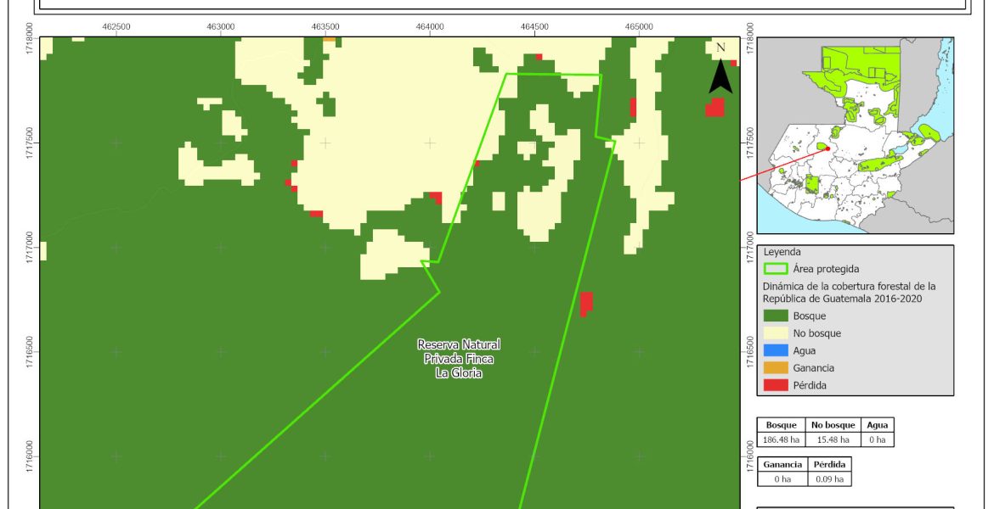
Task: Pick the Ganancia orange legend swatch
Action: (776, 368)
